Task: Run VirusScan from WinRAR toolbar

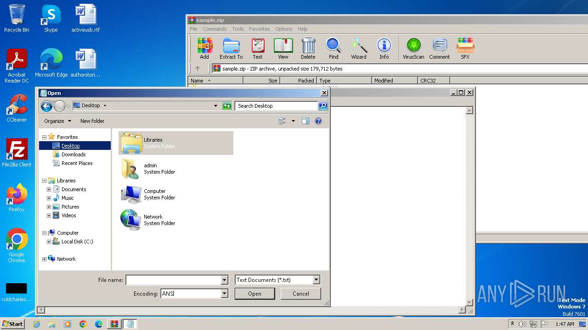Action: click(x=413, y=49)
